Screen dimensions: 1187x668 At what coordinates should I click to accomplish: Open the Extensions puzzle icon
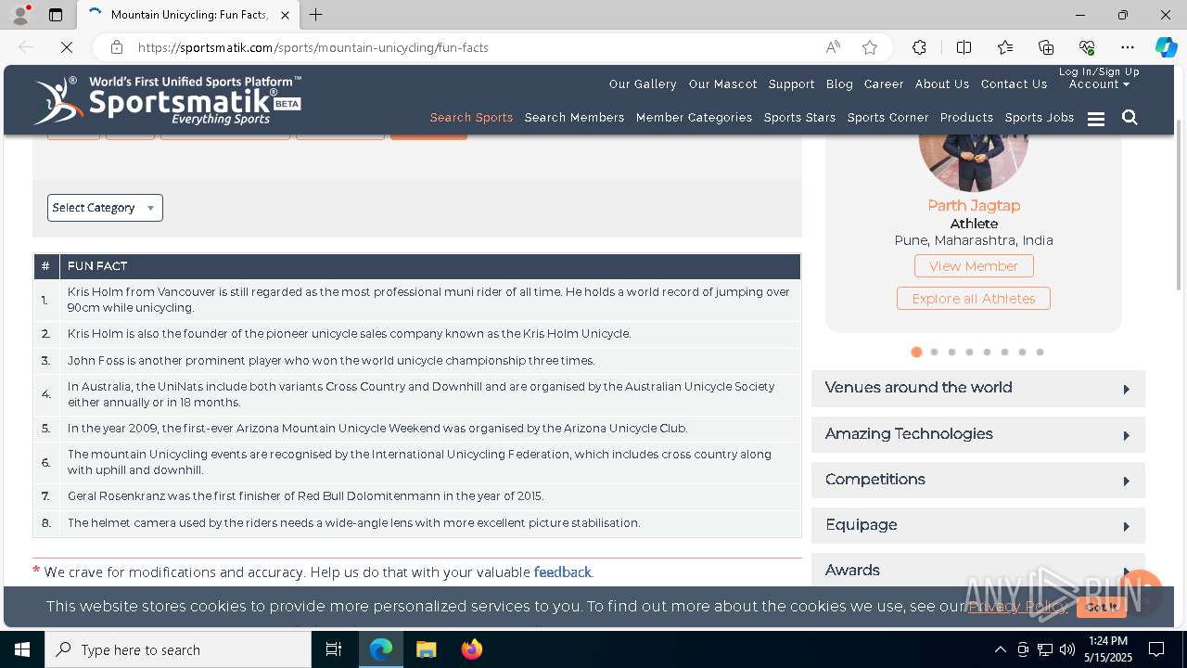click(x=919, y=47)
